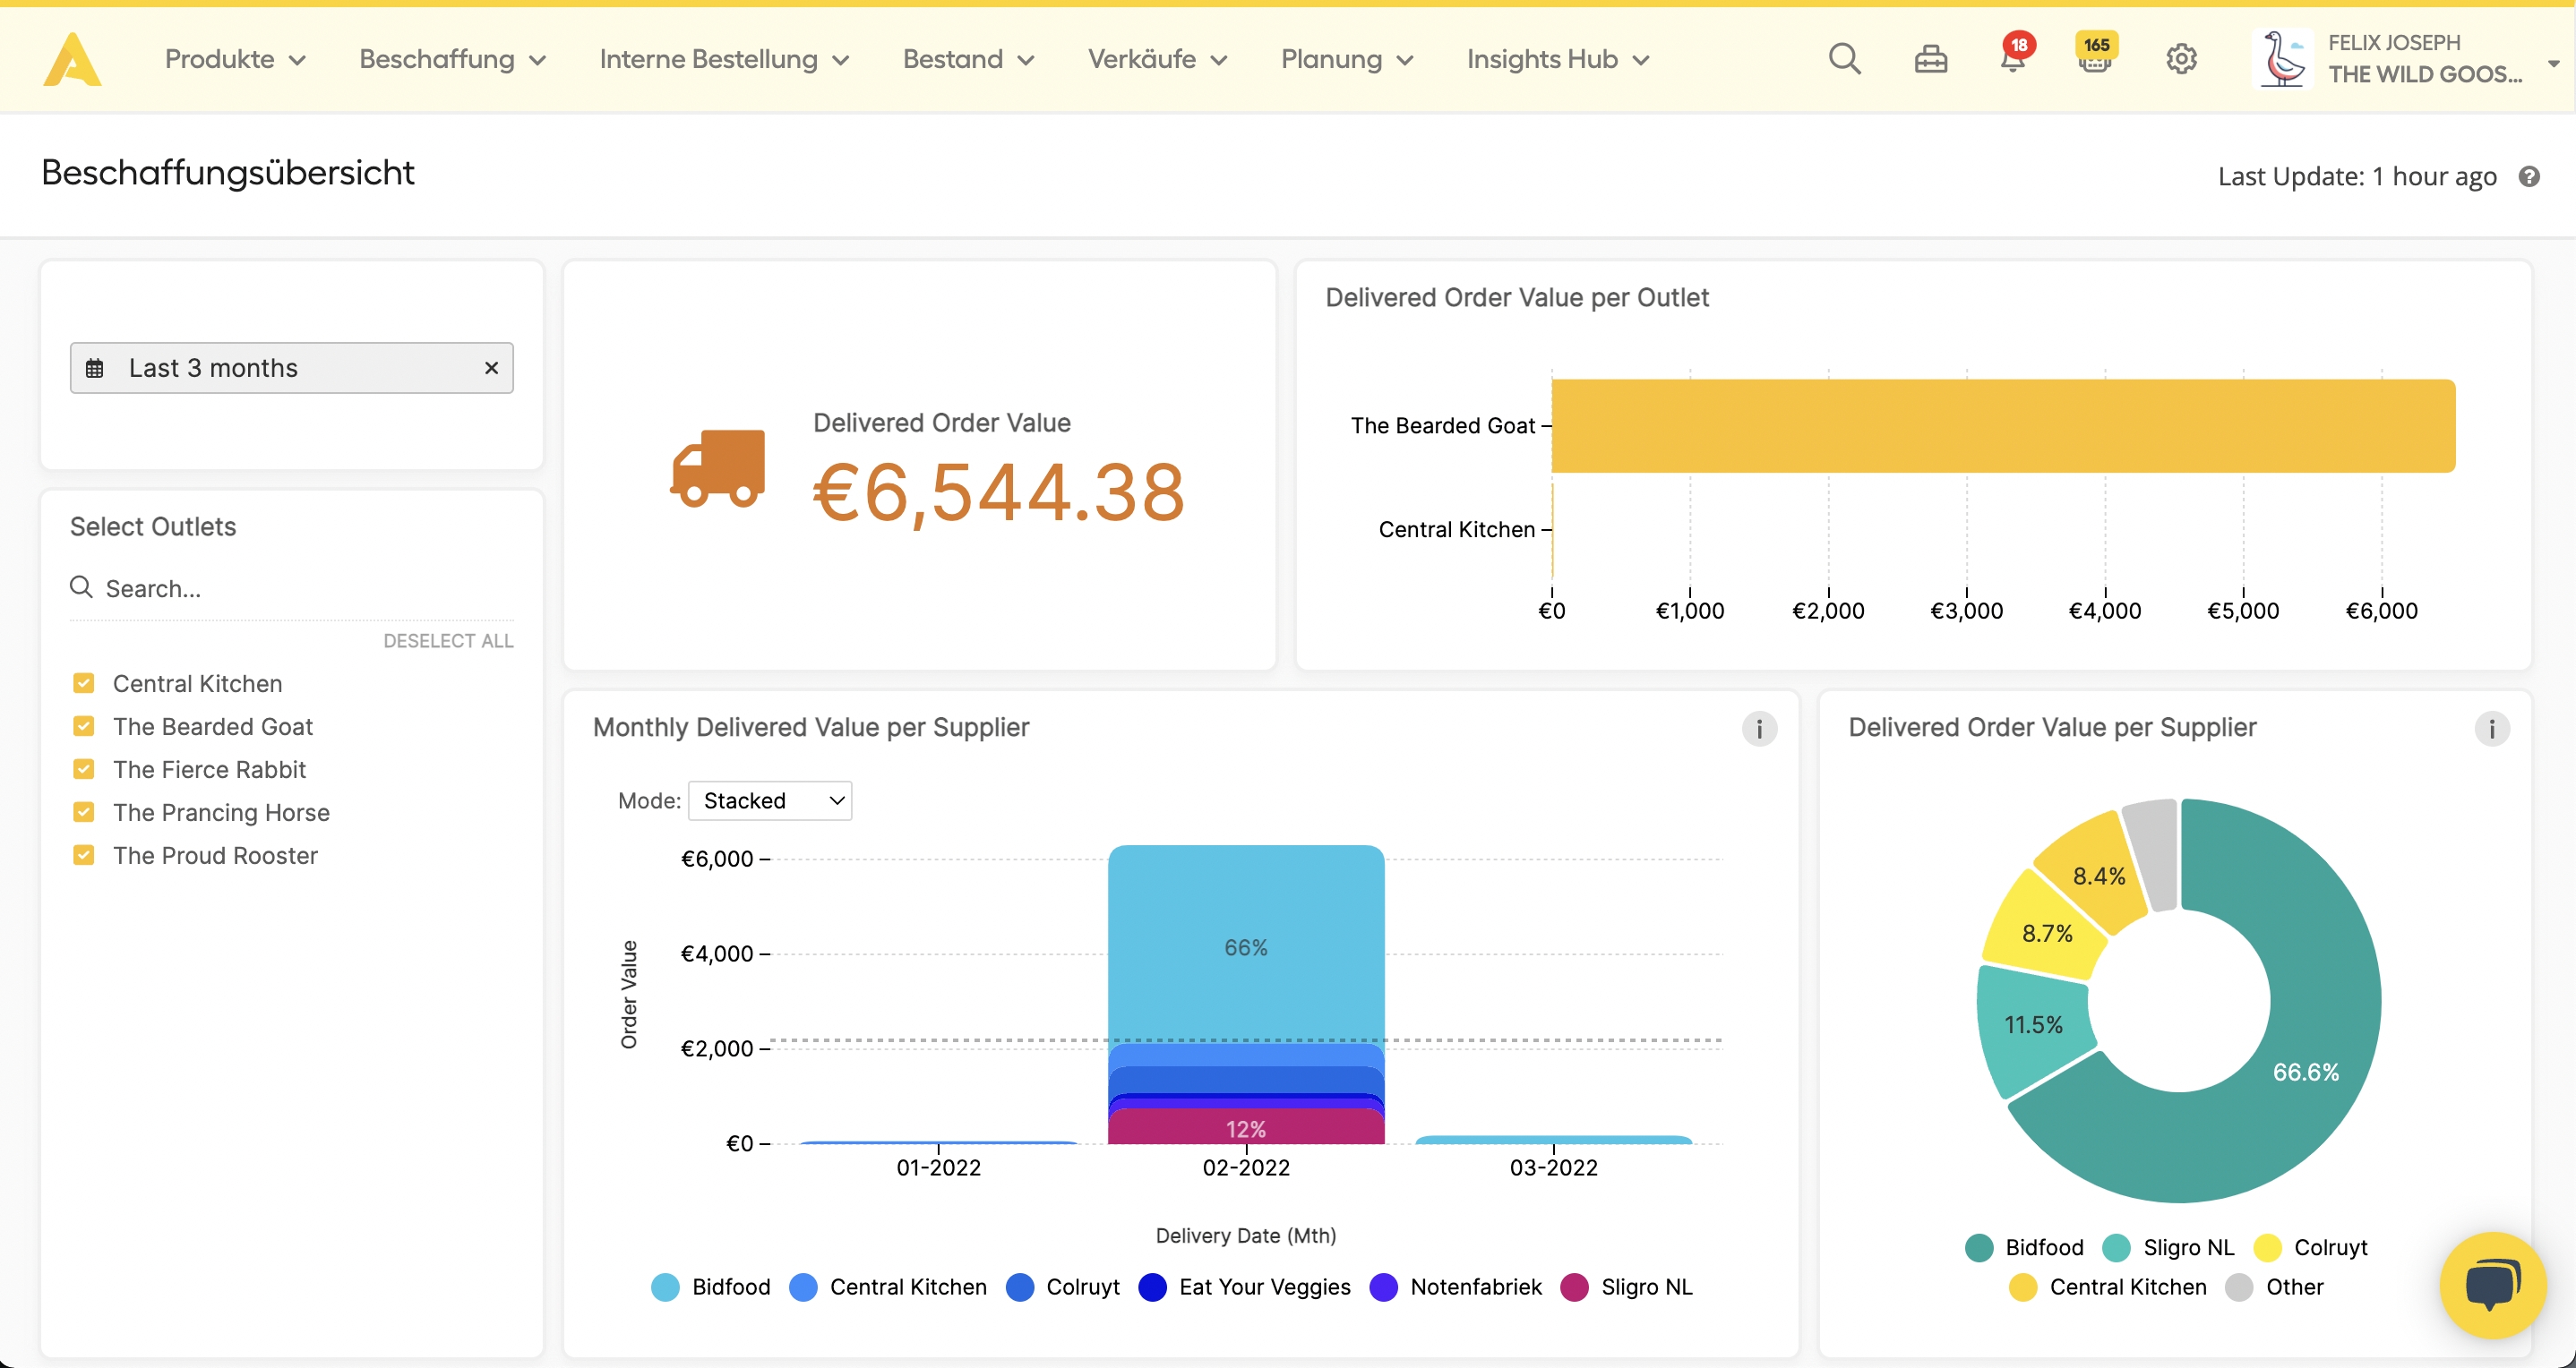Uncheck the Central Kitchen outlet
Viewport: 2576px width, 1368px height.
tap(84, 683)
